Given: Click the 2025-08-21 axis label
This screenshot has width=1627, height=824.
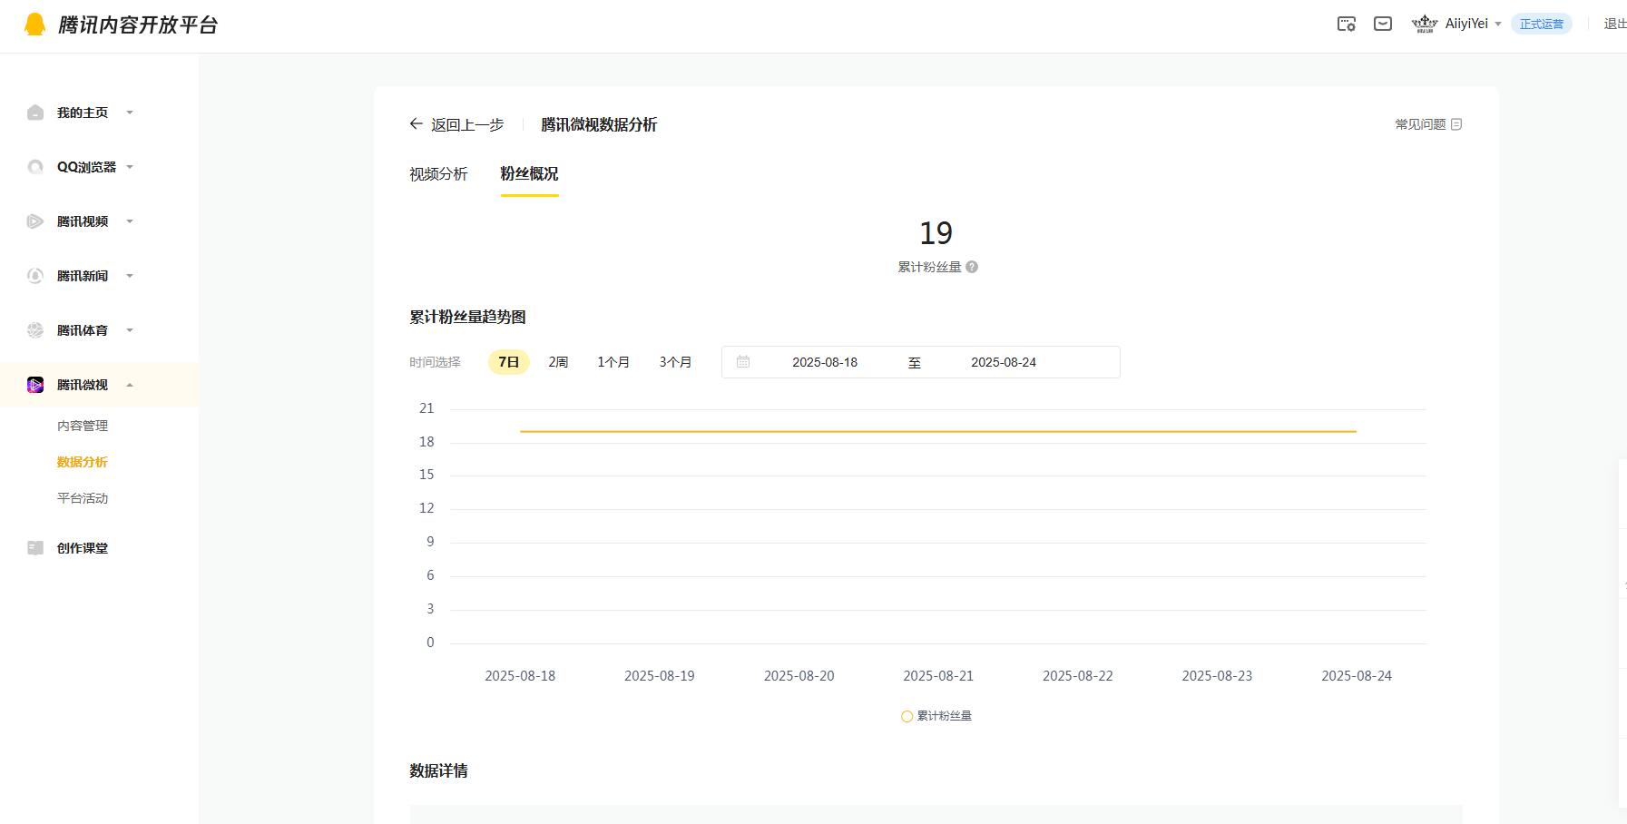Looking at the screenshot, I should 938,676.
